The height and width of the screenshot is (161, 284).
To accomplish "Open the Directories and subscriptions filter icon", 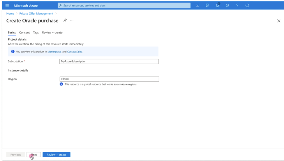I will 207,6.
